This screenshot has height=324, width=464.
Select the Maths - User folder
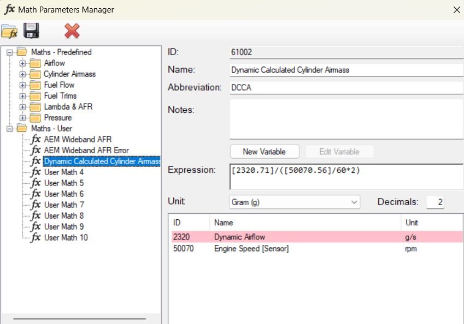point(51,129)
